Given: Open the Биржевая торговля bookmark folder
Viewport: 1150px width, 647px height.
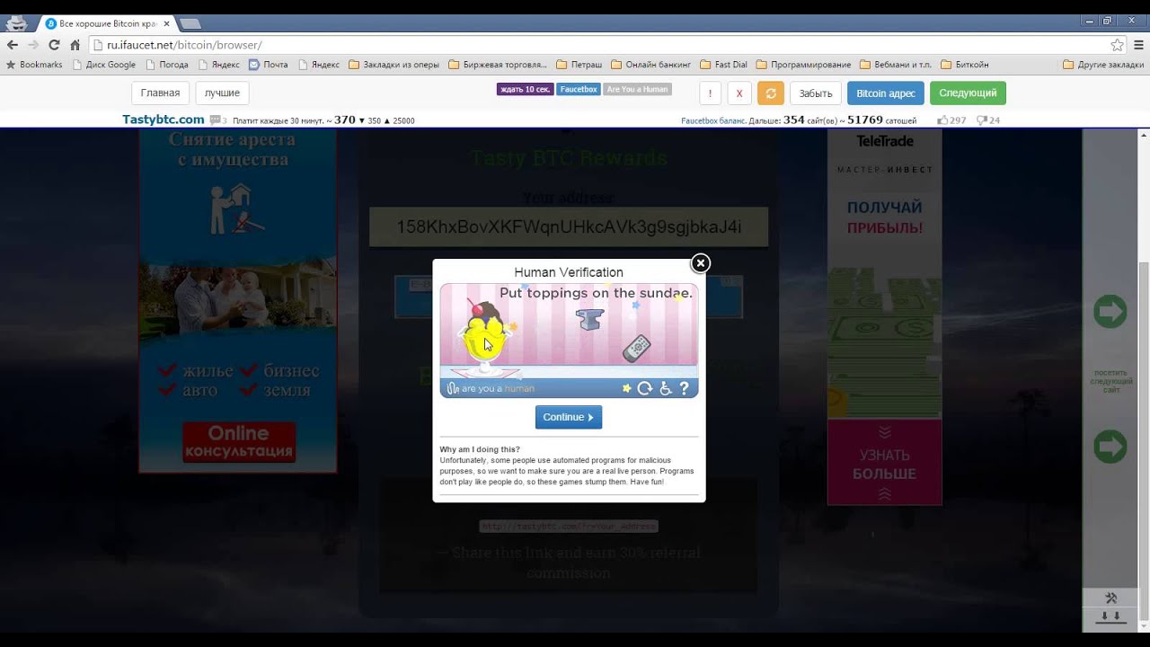Looking at the screenshot, I should (498, 65).
